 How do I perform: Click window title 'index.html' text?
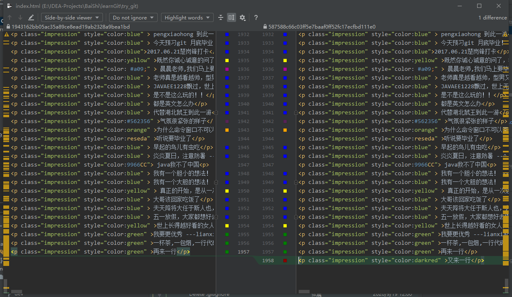[x=28, y=6]
